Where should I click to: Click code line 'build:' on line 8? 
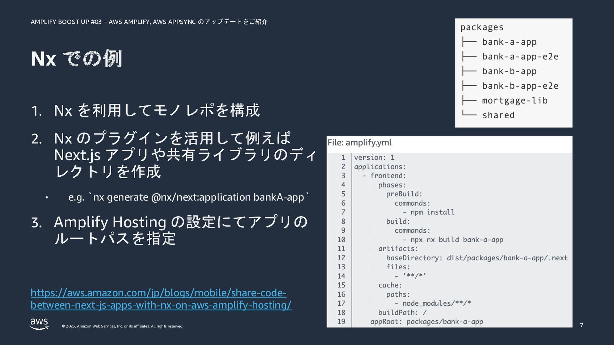[x=398, y=221]
